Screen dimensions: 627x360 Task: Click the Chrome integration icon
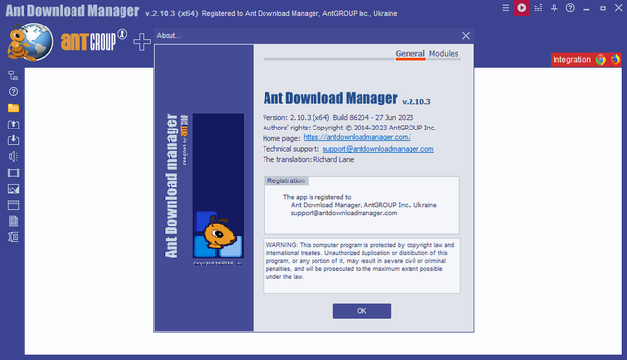[x=601, y=59]
